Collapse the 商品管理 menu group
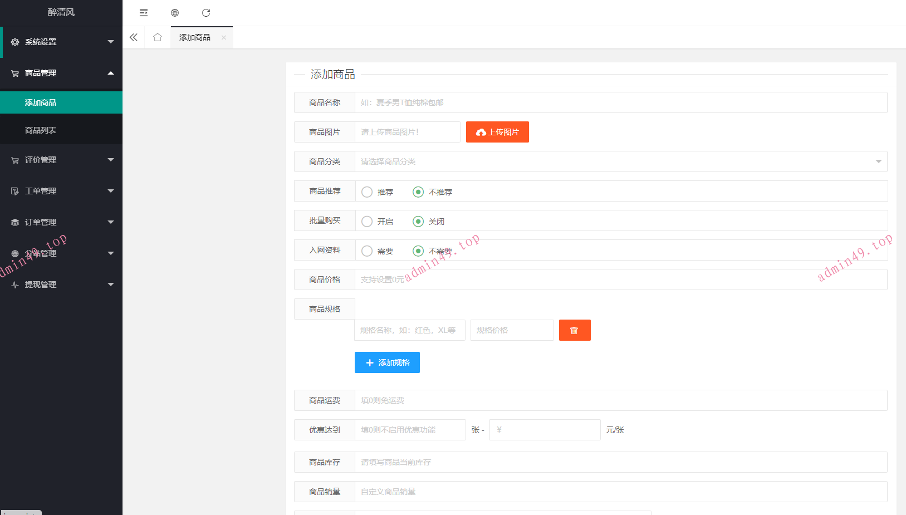The image size is (906, 515). 61,73
